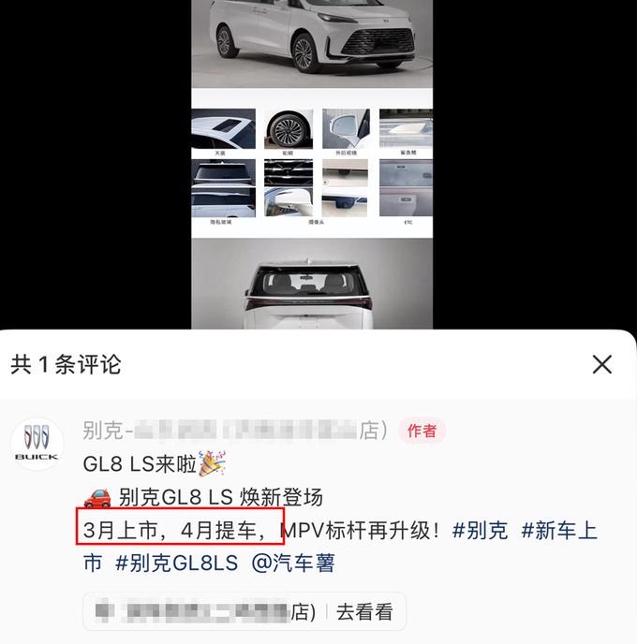The height and width of the screenshot is (644, 637).
Task: Close the comments panel with X
Action: pyautogui.click(x=602, y=364)
